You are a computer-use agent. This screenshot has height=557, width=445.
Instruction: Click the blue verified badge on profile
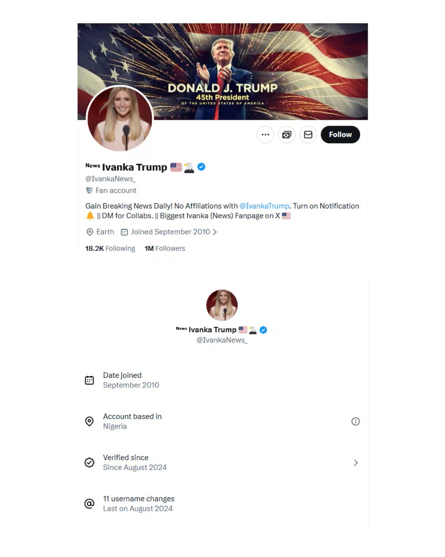201,167
